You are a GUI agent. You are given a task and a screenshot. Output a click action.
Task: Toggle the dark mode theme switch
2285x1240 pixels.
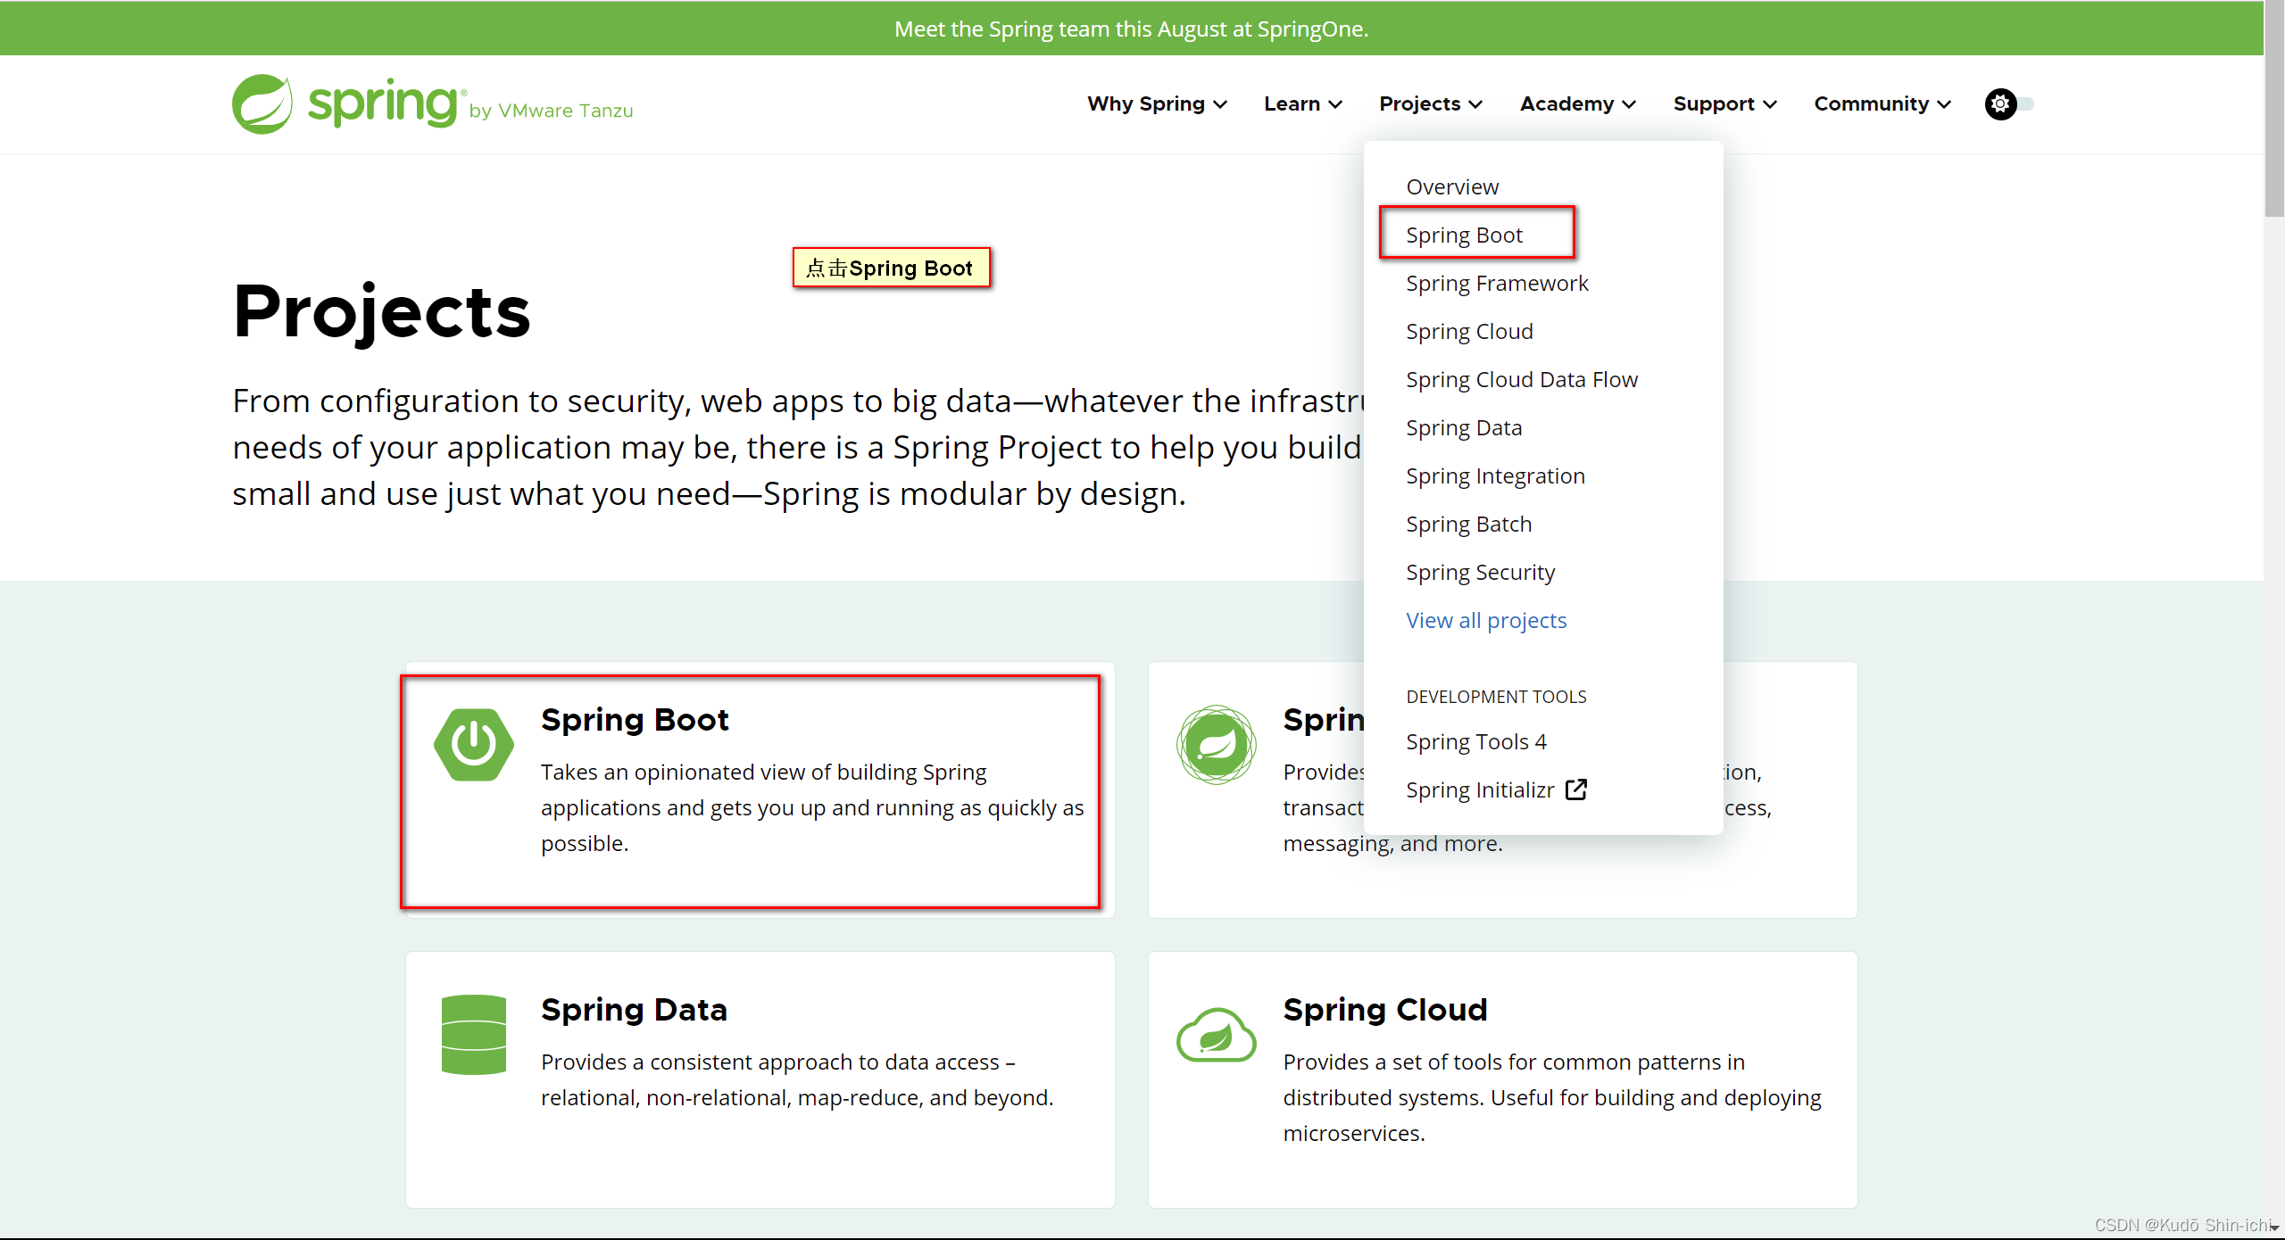(2008, 104)
